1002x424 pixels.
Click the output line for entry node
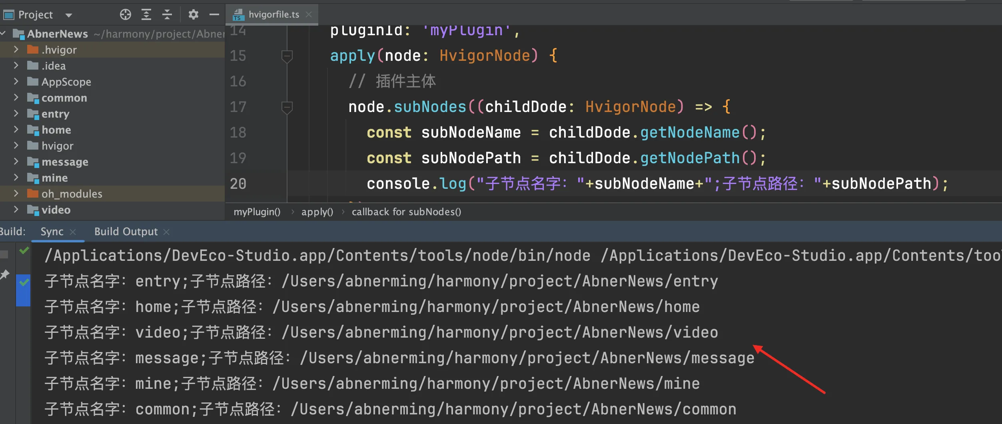point(381,281)
